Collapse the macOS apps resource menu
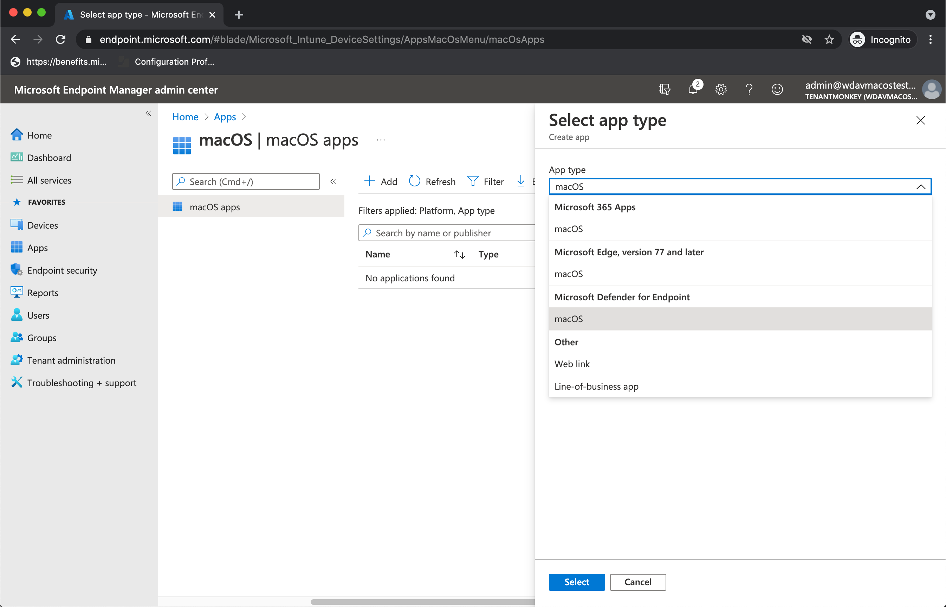 [333, 181]
